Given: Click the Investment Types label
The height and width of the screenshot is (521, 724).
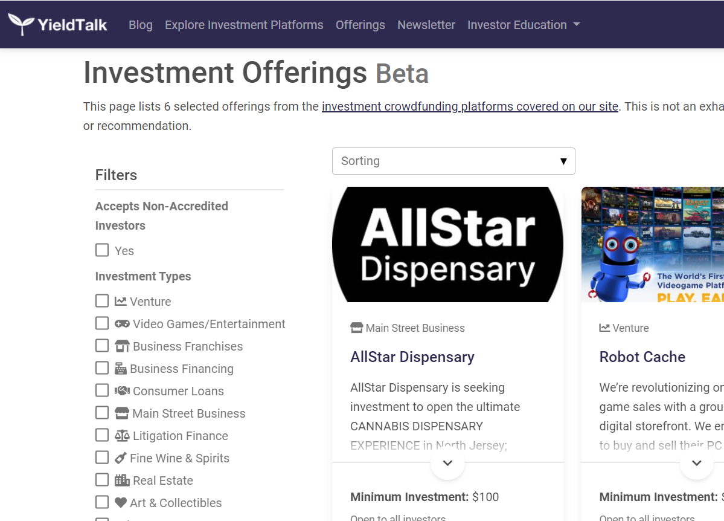Looking at the screenshot, I should point(143,276).
